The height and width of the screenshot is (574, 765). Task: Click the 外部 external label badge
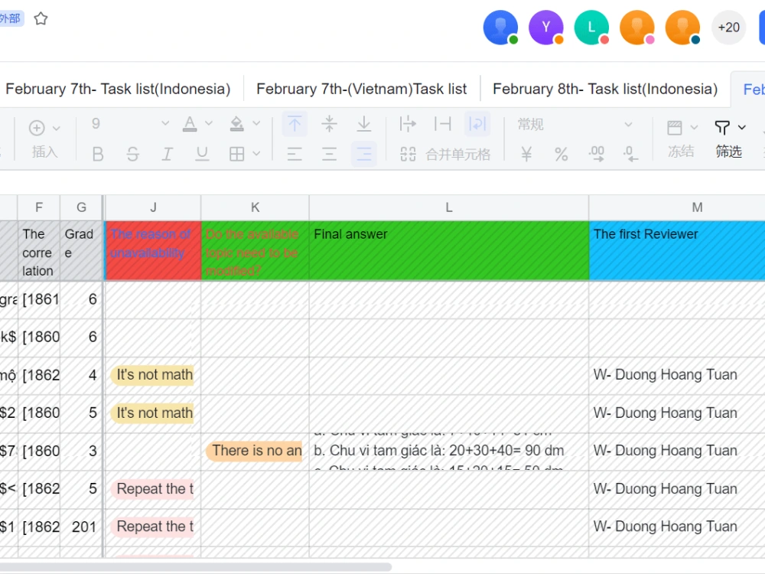coord(11,19)
